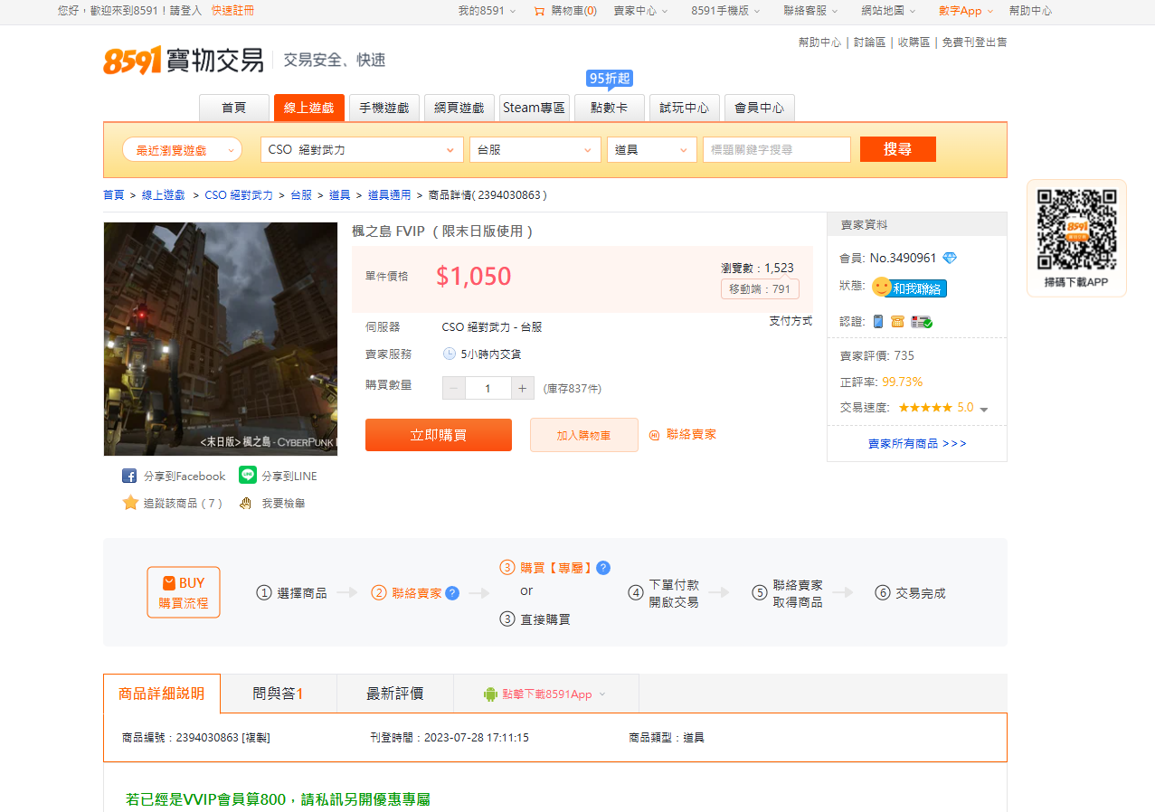Click the 立即購買 button
Screen dimensions: 1155x812
tap(439, 435)
